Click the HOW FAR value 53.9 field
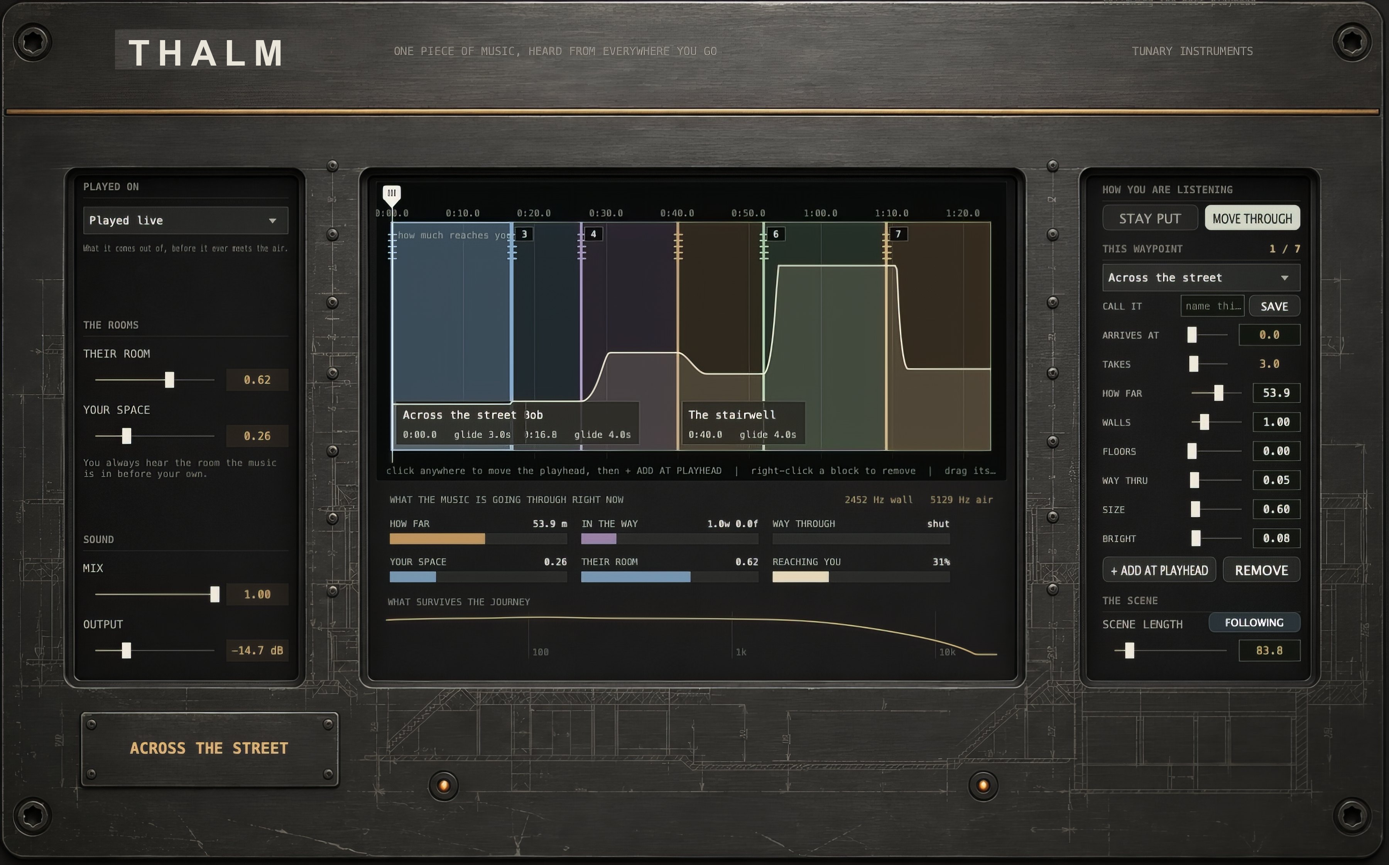This screenshot has height=865, width=1389. 1276,393
